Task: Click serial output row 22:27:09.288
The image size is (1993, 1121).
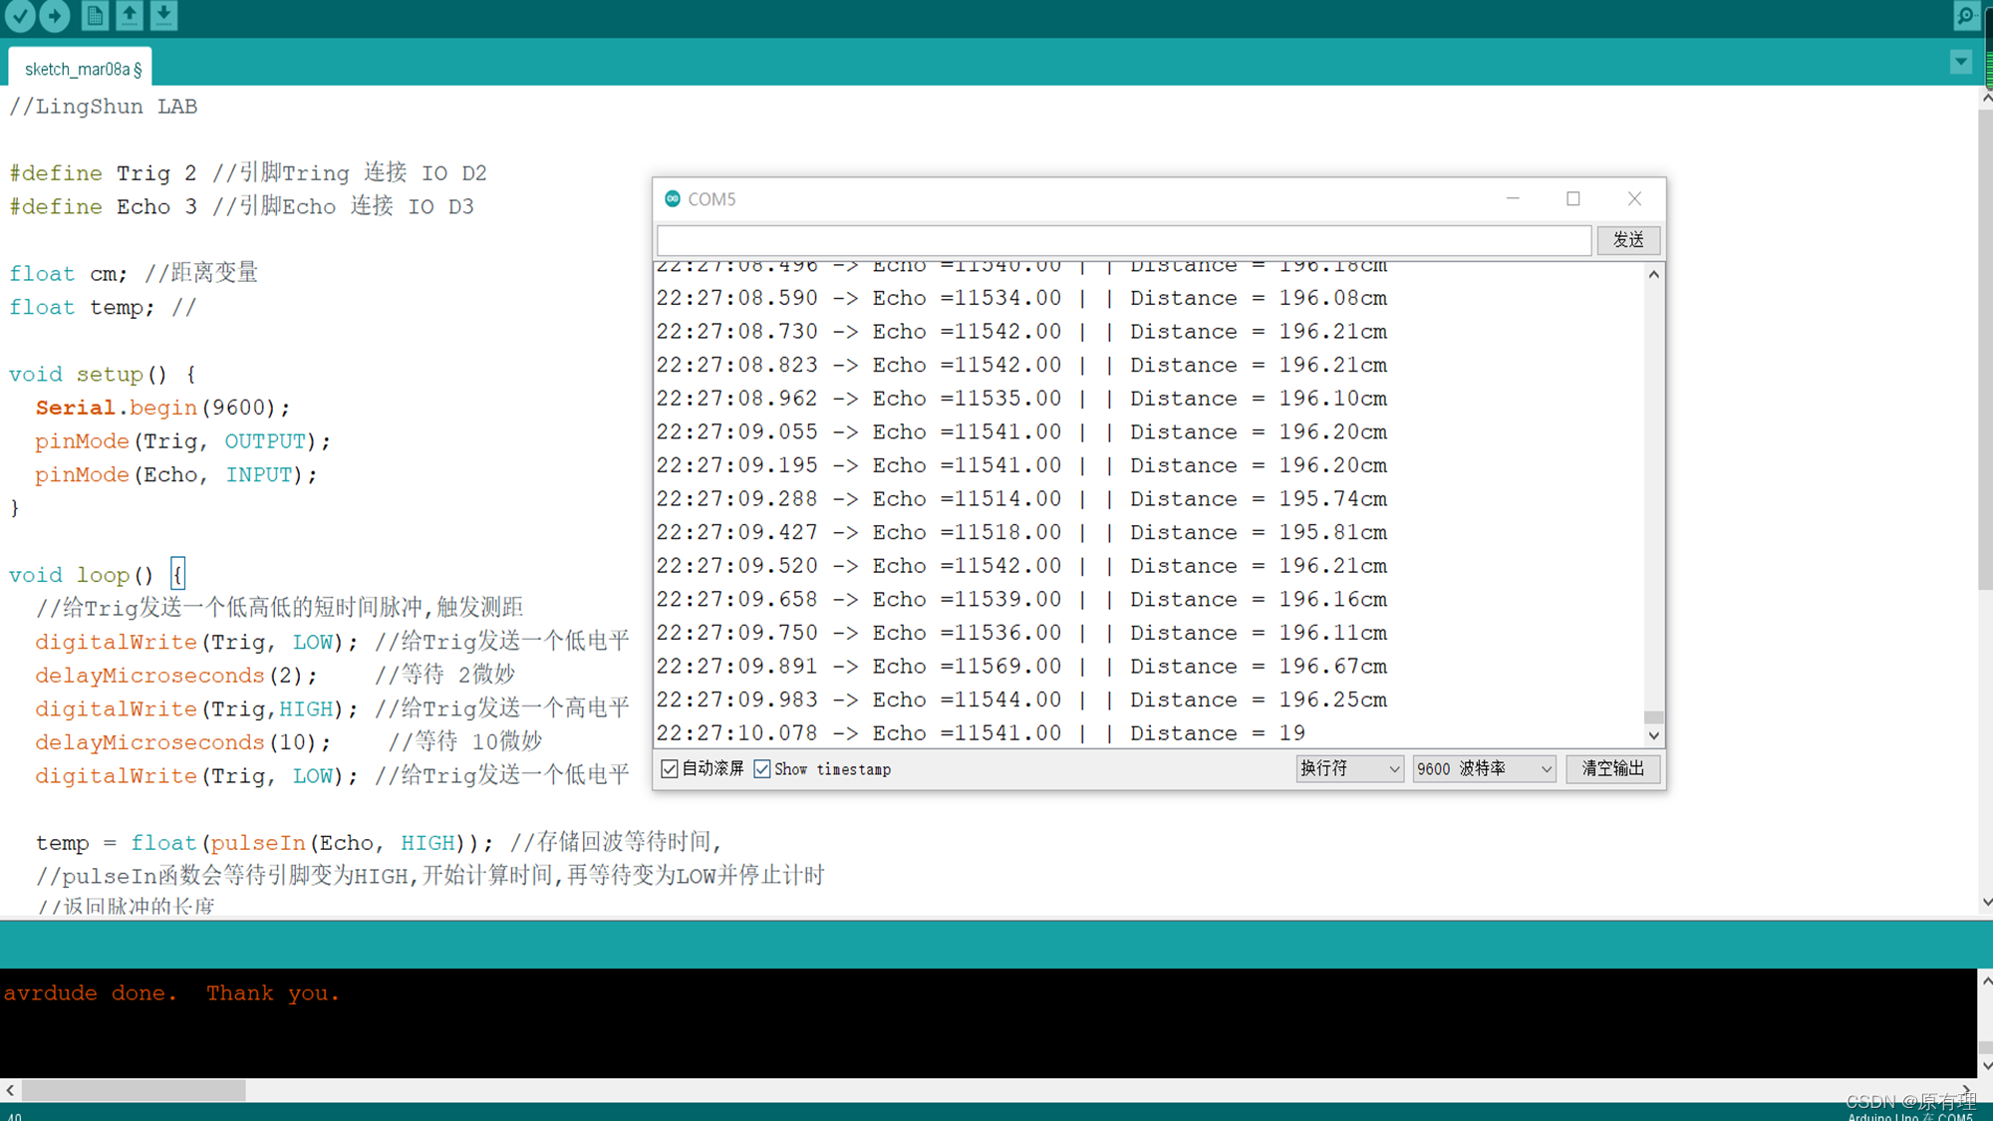Action: tap(1021, 499)
